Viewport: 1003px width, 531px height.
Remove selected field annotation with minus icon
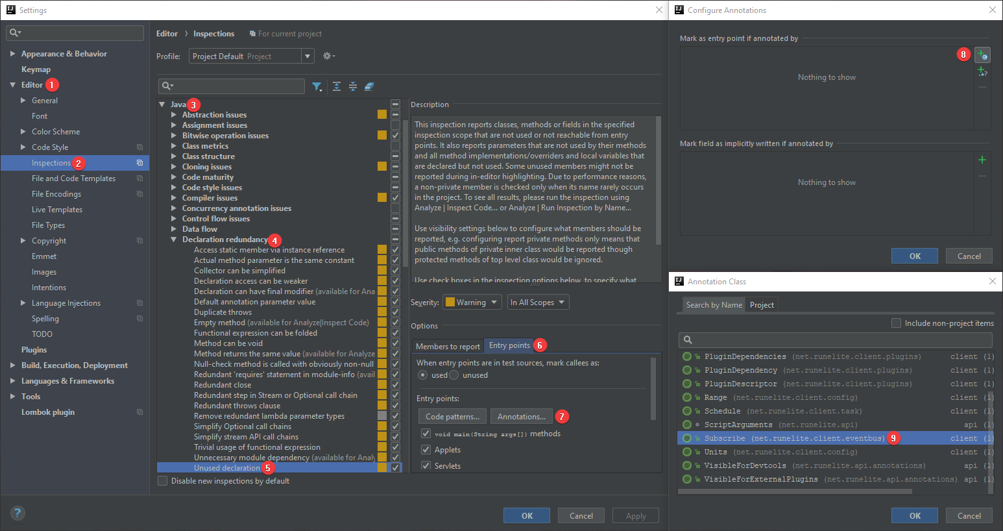(x=982, y=175)
